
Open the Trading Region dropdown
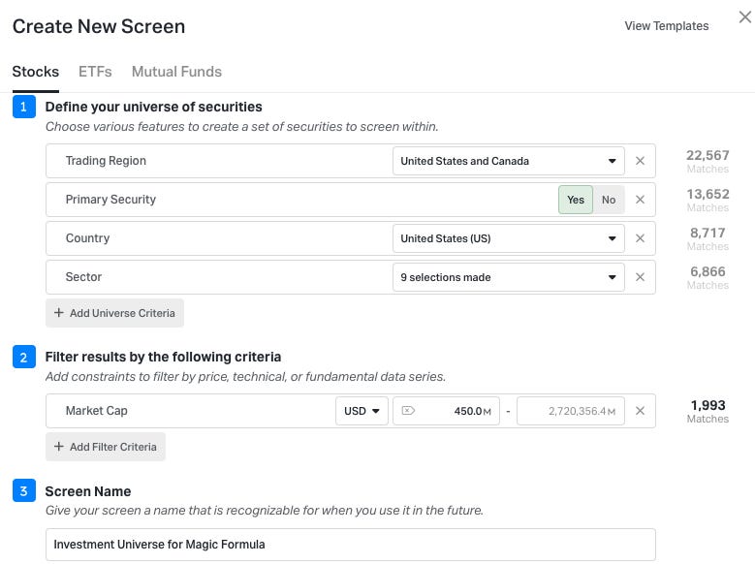(x=509, y=161)
